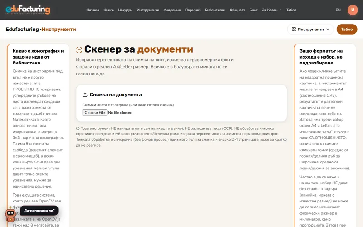Screen dimensions: 363x227
Task: Expand the За Краси menu arrow
Action: click(281, 10)
